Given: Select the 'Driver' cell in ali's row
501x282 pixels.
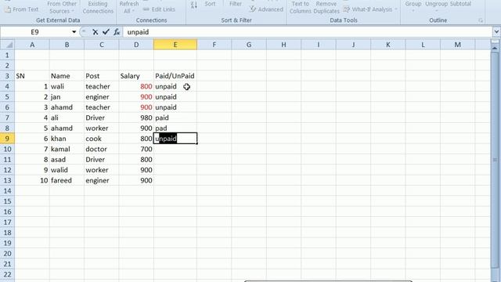Looking at the screenshot, I should (101, 117).
